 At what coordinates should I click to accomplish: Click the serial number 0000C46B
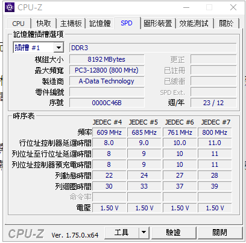[107, 103]
